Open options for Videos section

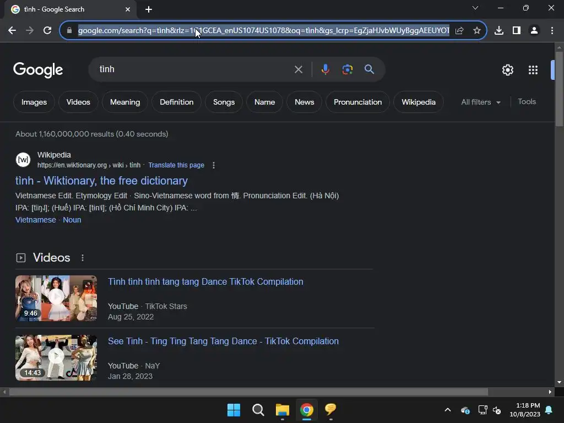click(x=83, y=258)
